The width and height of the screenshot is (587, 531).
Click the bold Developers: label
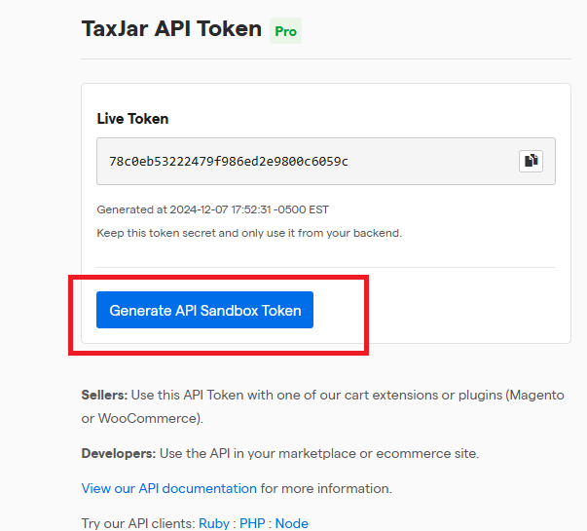[x=119, y=453]
